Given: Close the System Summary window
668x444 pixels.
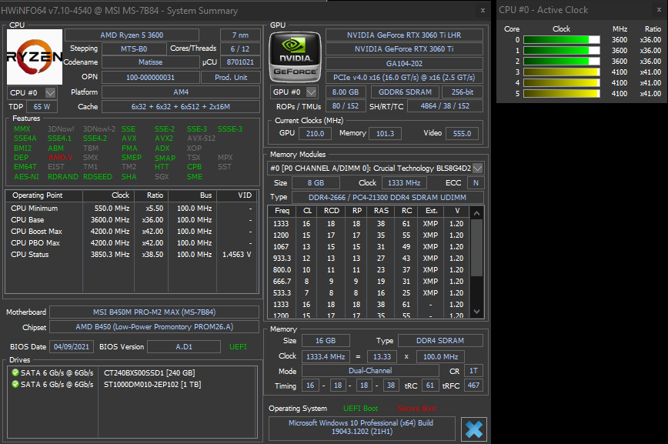Looking at the screenshot, I should tap(483, 11).
